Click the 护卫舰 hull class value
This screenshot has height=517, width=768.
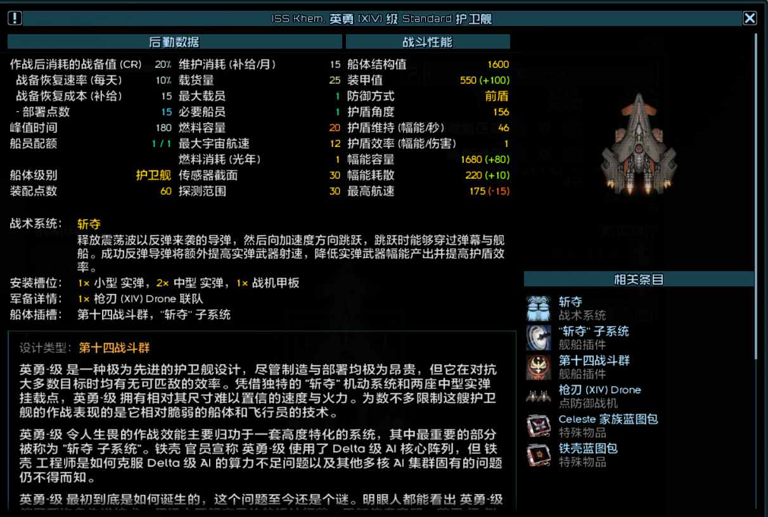pos(153,176)
